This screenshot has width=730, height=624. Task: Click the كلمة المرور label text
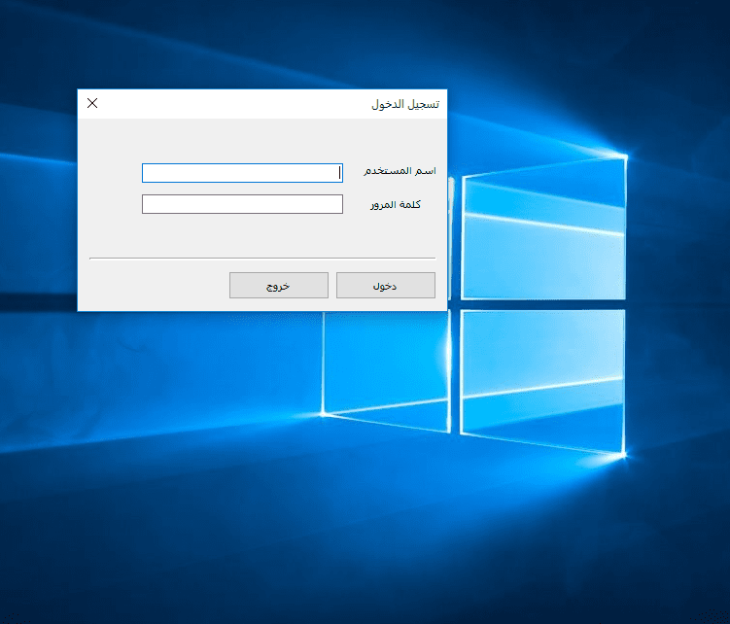(x=397, y=204)
